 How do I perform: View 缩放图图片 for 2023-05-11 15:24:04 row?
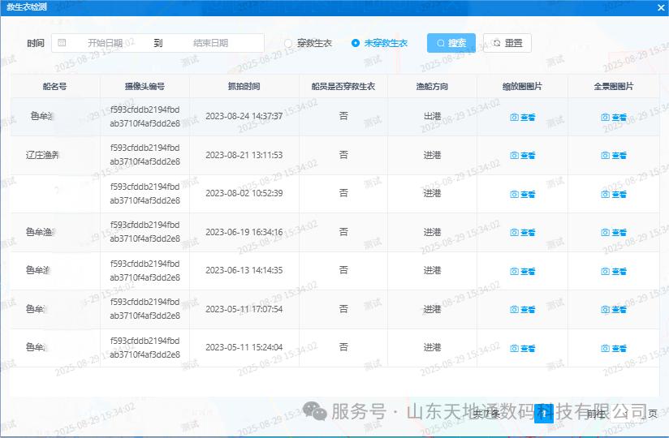[x=522, y=349]
